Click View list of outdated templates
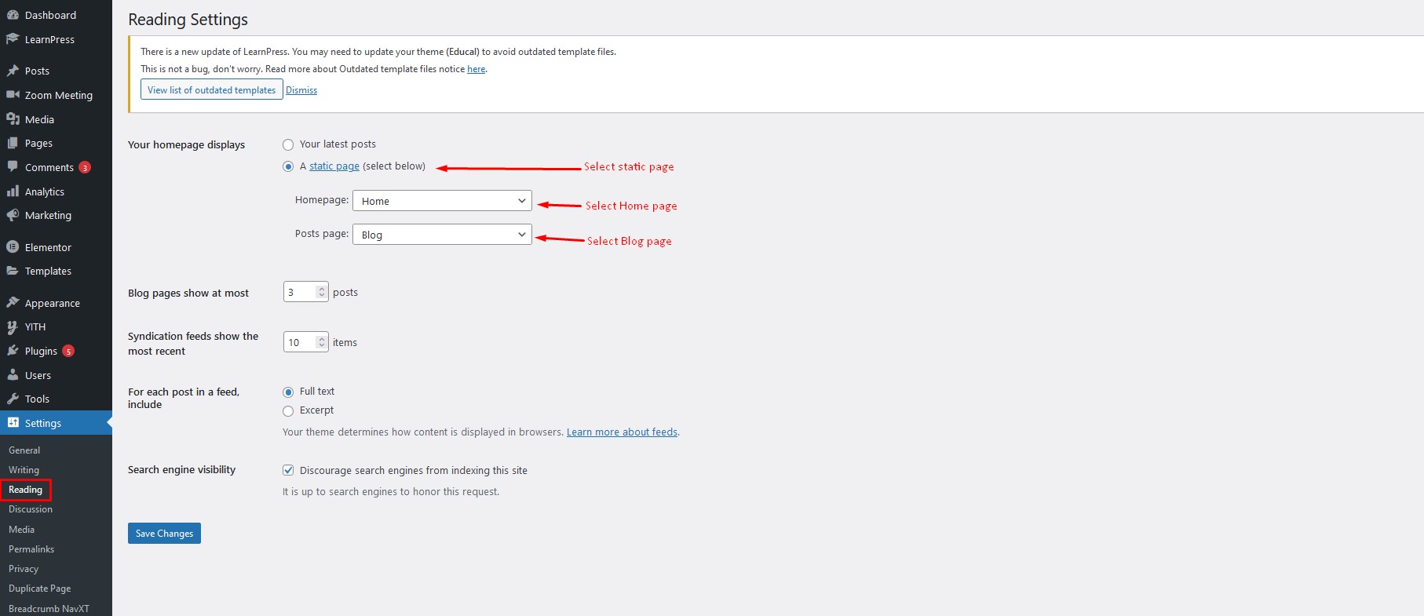The image size is (1424, 616). click(x=211, y=90)
